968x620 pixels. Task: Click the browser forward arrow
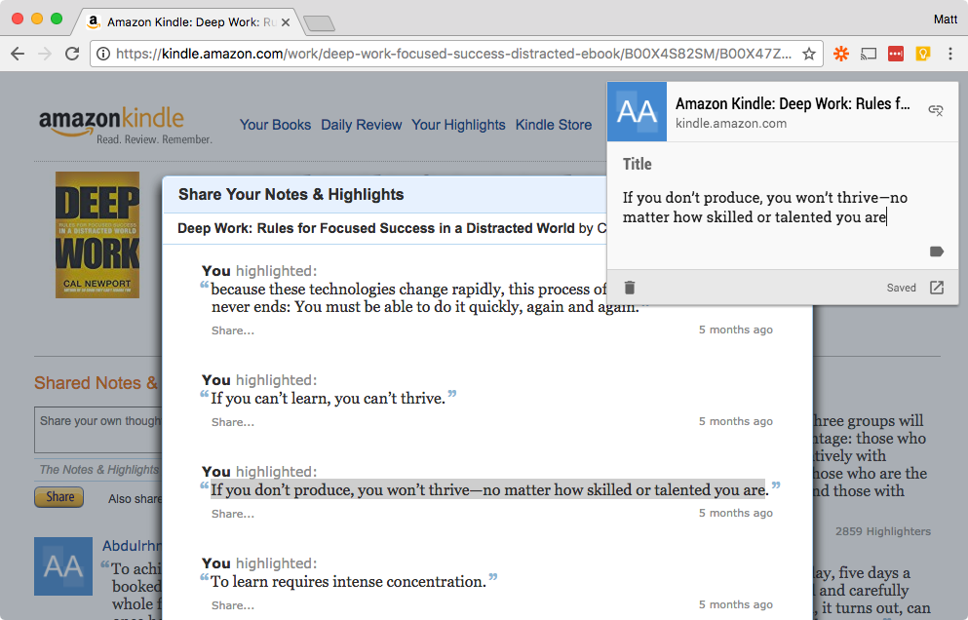point(45,54)
